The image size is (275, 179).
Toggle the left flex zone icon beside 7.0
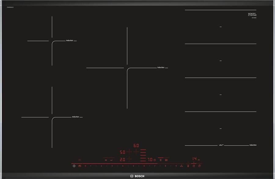pyautogui.click(x=160, y=159)
